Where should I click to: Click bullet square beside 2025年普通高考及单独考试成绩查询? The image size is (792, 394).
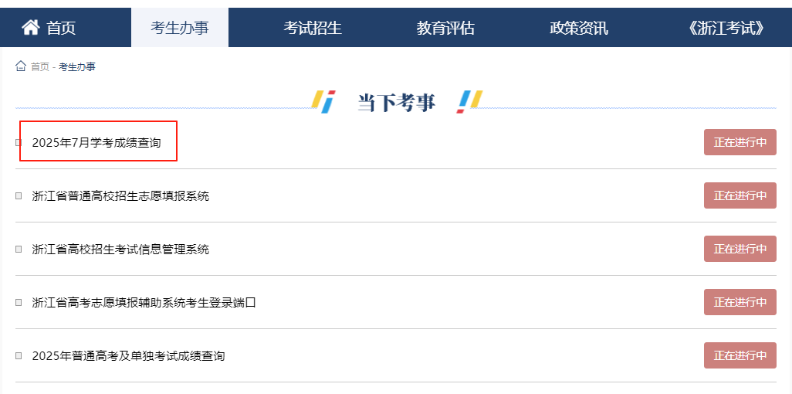tap(19, 356)
